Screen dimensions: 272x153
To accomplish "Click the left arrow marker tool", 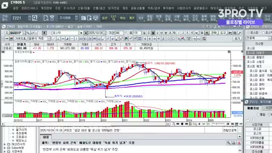I will click(x=154, y=39).
